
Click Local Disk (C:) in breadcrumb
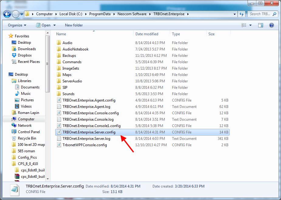pos(71,14)
